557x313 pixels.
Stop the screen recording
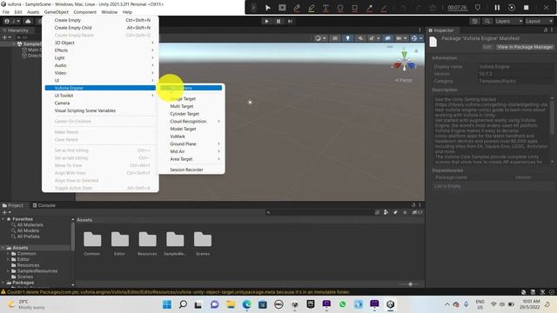526,8
